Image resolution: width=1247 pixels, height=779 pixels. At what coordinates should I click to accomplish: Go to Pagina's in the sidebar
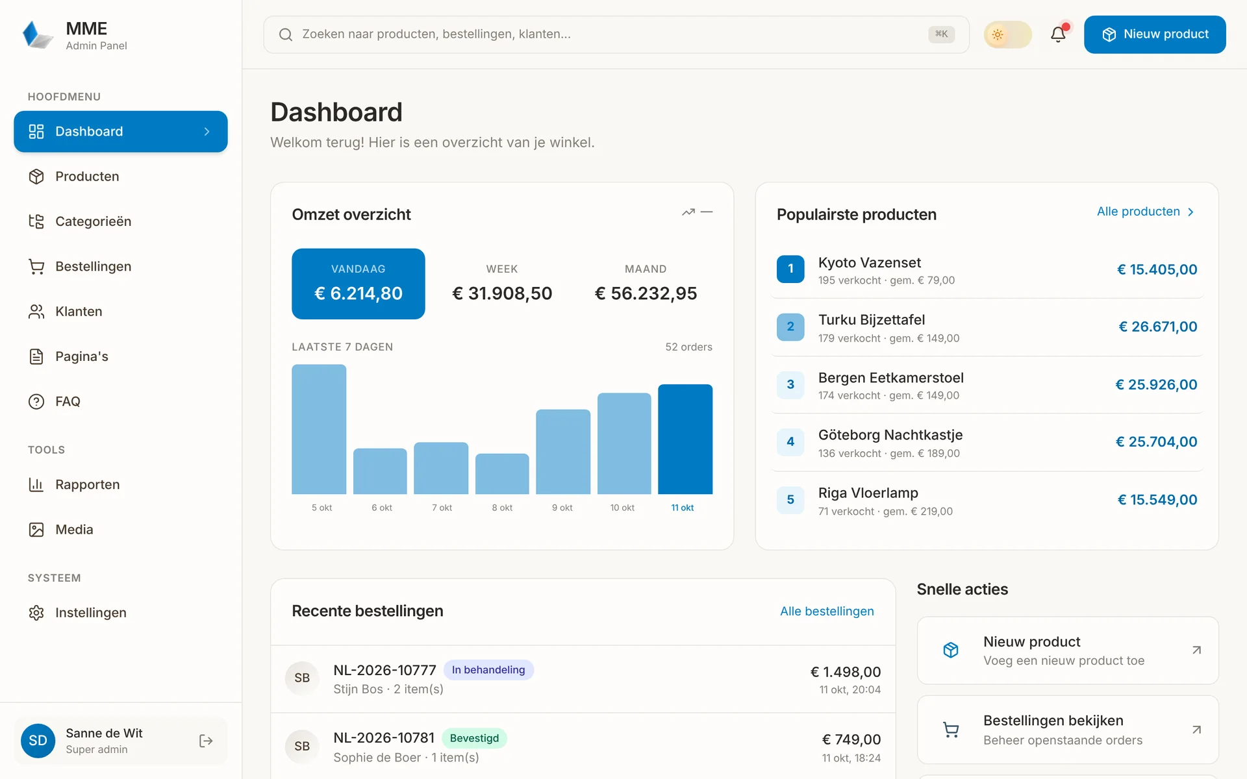click(x=121, y=356)
